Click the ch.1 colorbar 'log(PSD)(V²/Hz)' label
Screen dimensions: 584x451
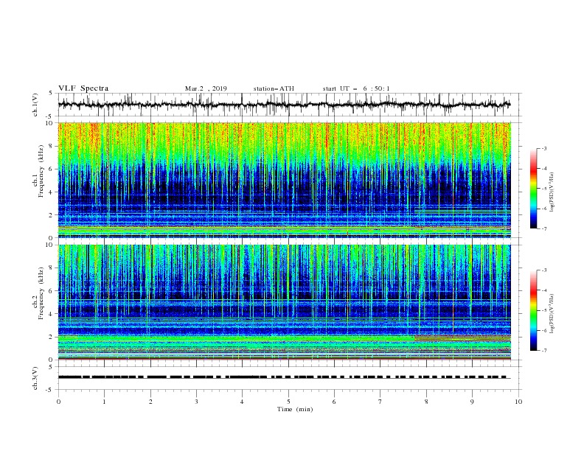click(x=552, y=192)
